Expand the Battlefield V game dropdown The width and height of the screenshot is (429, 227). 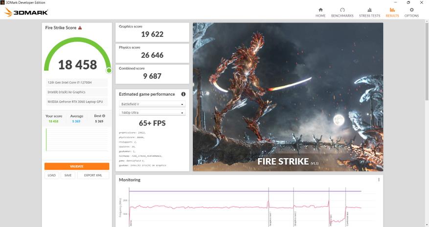pos(152,104)
